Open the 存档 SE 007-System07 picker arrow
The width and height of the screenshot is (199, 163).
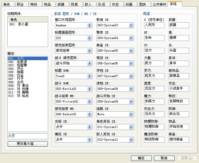tap(131, 76)
